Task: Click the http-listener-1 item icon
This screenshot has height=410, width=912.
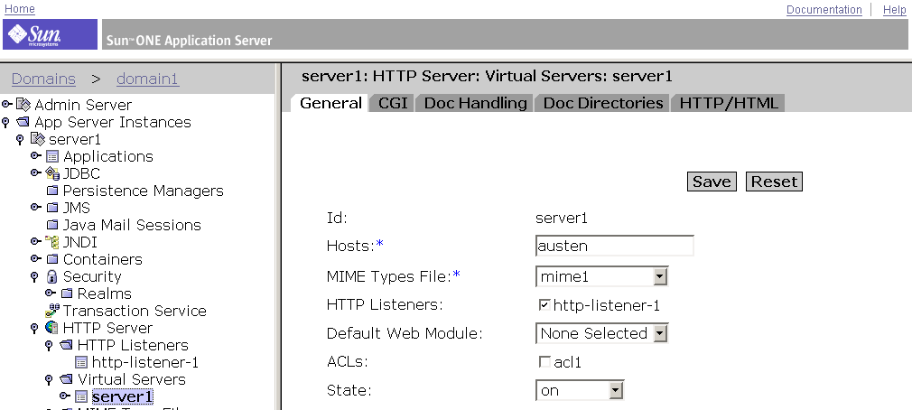Action: click(81, 362)
